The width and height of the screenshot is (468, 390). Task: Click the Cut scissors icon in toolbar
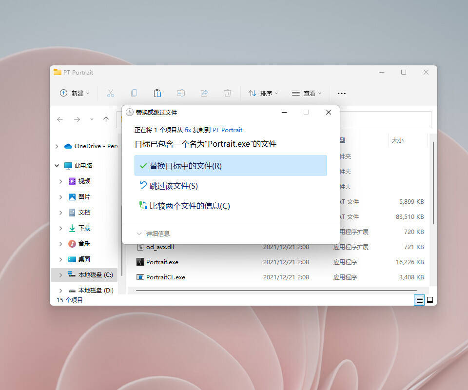tap(111, 93)
